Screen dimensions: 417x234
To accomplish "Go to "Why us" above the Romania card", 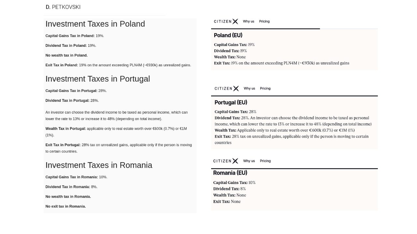I will click(249, 161).
